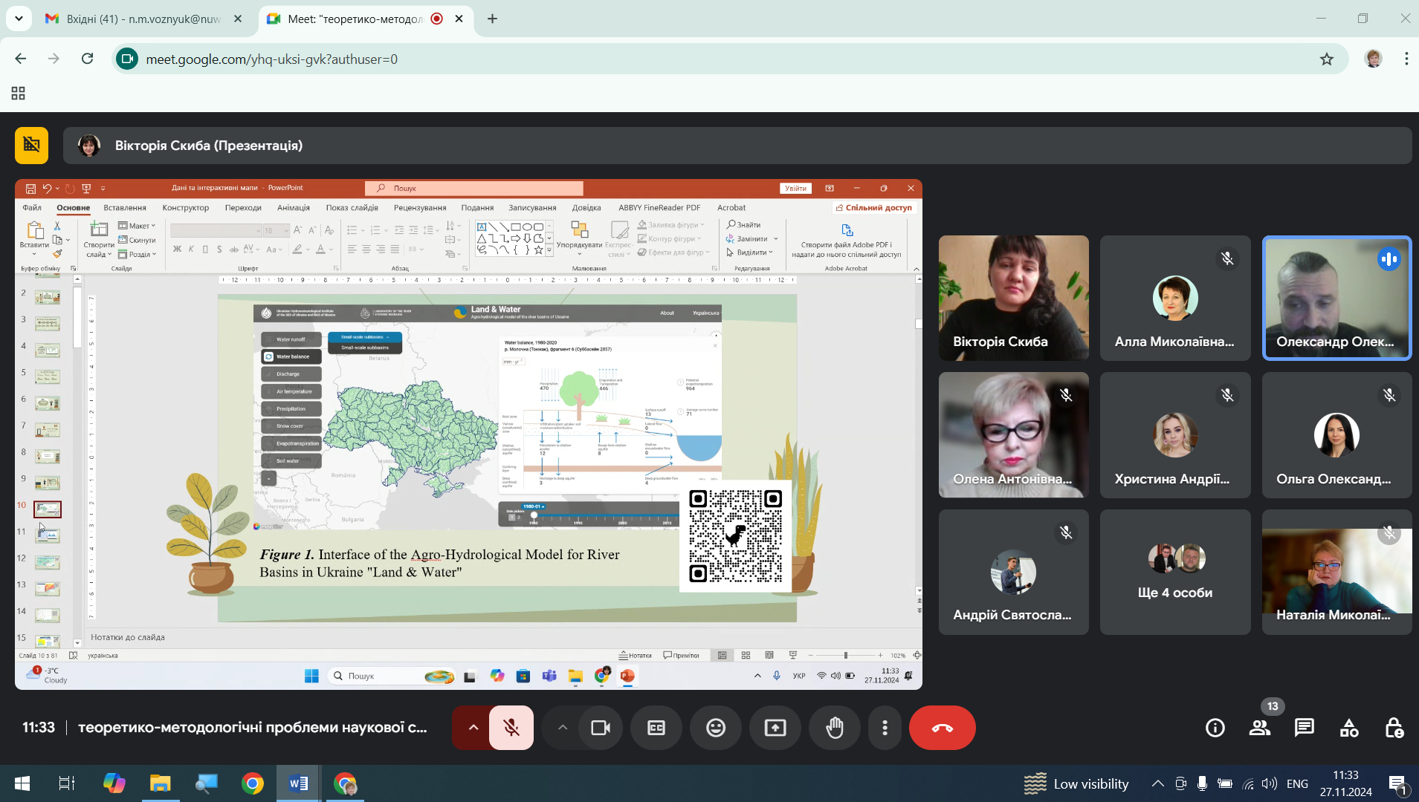Open the Вставлення ribbon tab
Viewport: 1419px width, 802px height.
pos(125,208)
